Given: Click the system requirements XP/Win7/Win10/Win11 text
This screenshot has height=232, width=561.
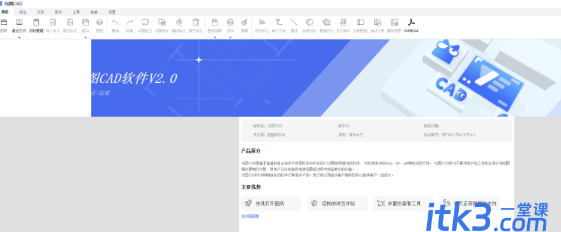Looking at the screenshot, I should pyautogui.click(x=450, y=135).
